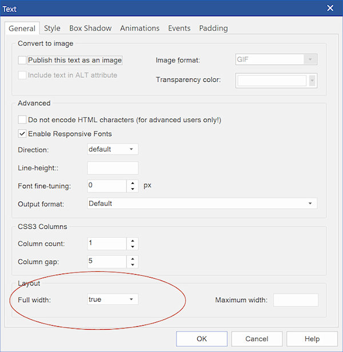This screenshot has height=352, width=343.
Task: Go to the Animations tab
Action: [139, 28]
